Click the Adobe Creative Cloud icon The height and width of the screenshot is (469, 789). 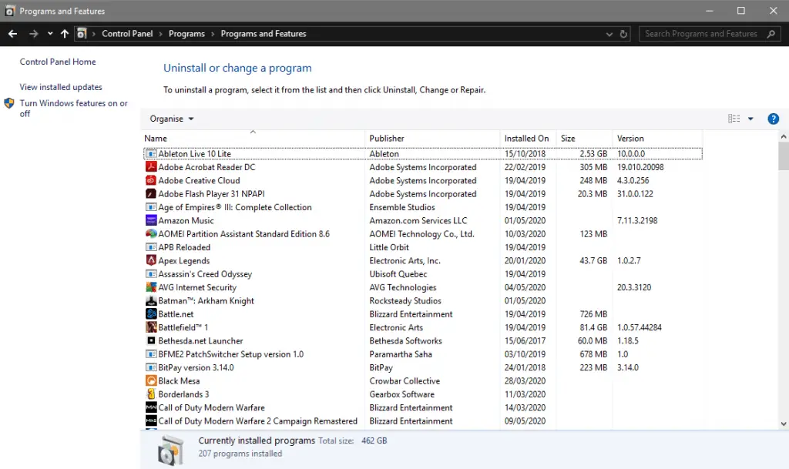[151, 180]
